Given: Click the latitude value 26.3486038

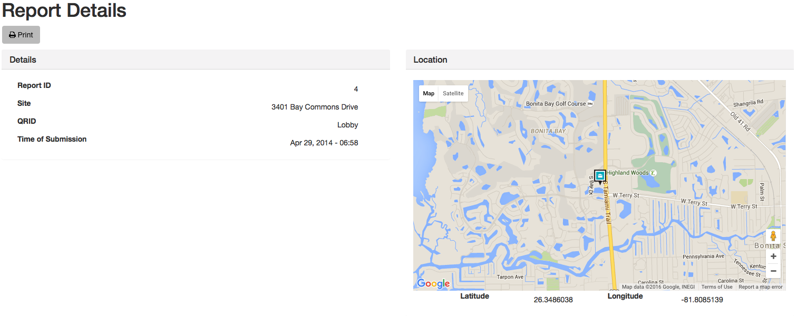Looking at the screenshot, I should coord(553,300).
